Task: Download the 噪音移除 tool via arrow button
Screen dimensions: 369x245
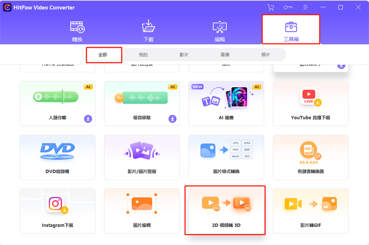Action: coord(173,119)
